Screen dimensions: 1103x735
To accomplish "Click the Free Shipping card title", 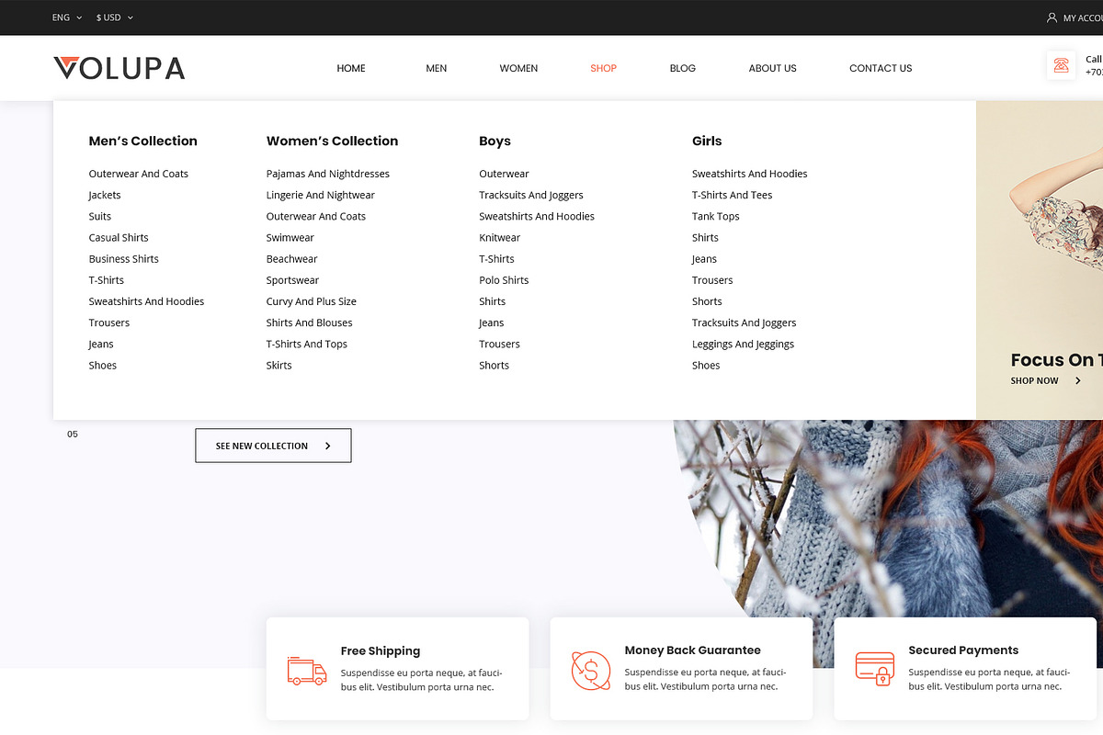I will click(x=381, y=650).
